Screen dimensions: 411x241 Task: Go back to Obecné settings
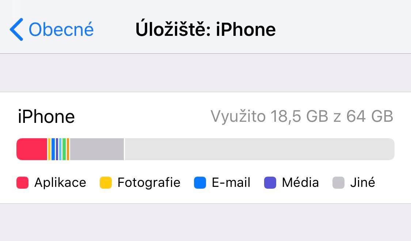pyautogui.click(x=61, y=29)
